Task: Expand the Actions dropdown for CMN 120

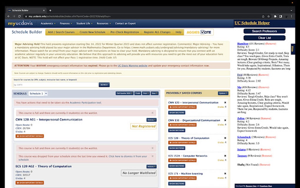Action: (x=151, y=120)
